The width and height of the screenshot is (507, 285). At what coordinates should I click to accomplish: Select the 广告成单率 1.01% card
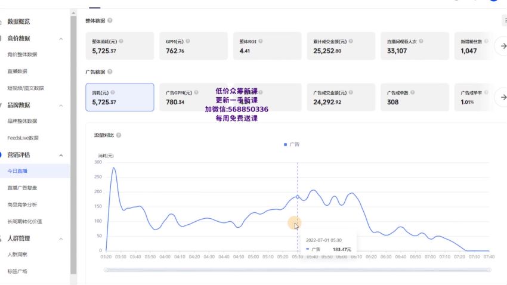click(x=474, y=97)
